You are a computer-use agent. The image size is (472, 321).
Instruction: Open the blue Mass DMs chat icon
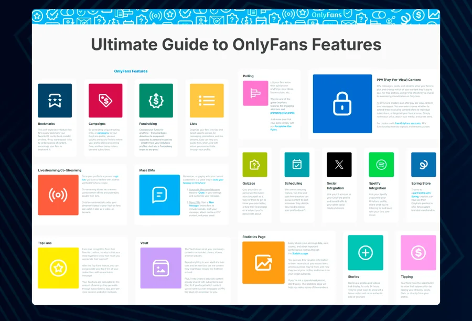point(159,195)
